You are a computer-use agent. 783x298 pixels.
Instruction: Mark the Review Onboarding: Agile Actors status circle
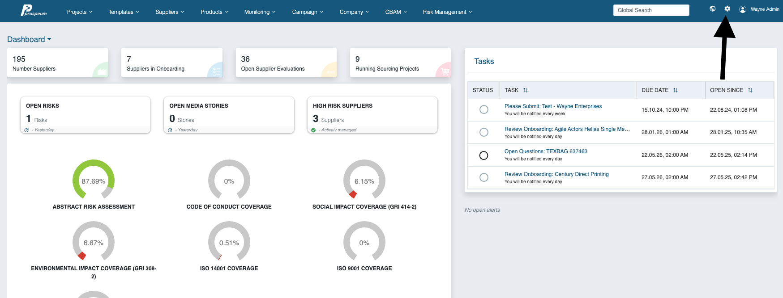[x=484, y=132]
